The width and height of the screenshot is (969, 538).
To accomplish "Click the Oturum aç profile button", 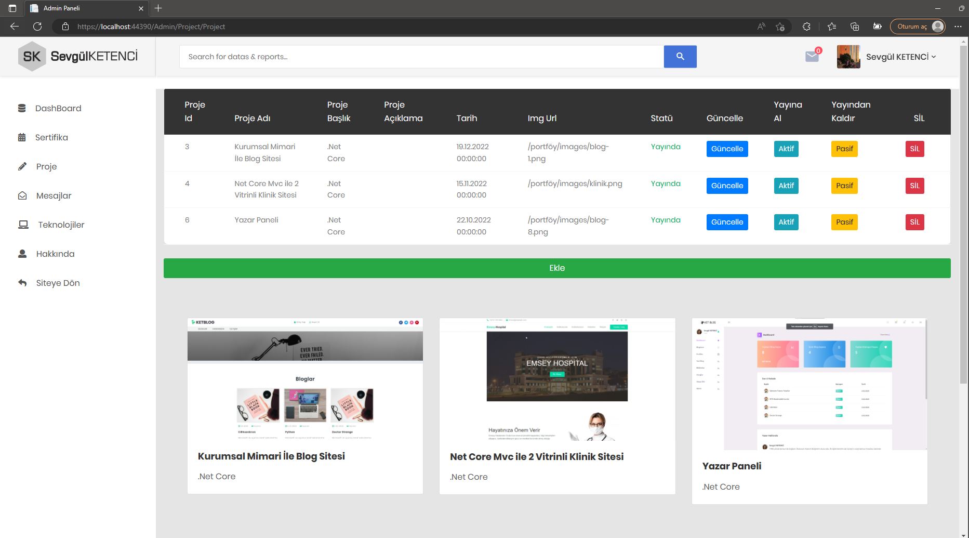I will [x=918, y=27].
